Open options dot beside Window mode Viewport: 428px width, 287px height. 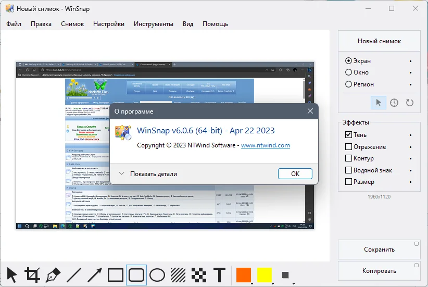click(x=410, y=72)
